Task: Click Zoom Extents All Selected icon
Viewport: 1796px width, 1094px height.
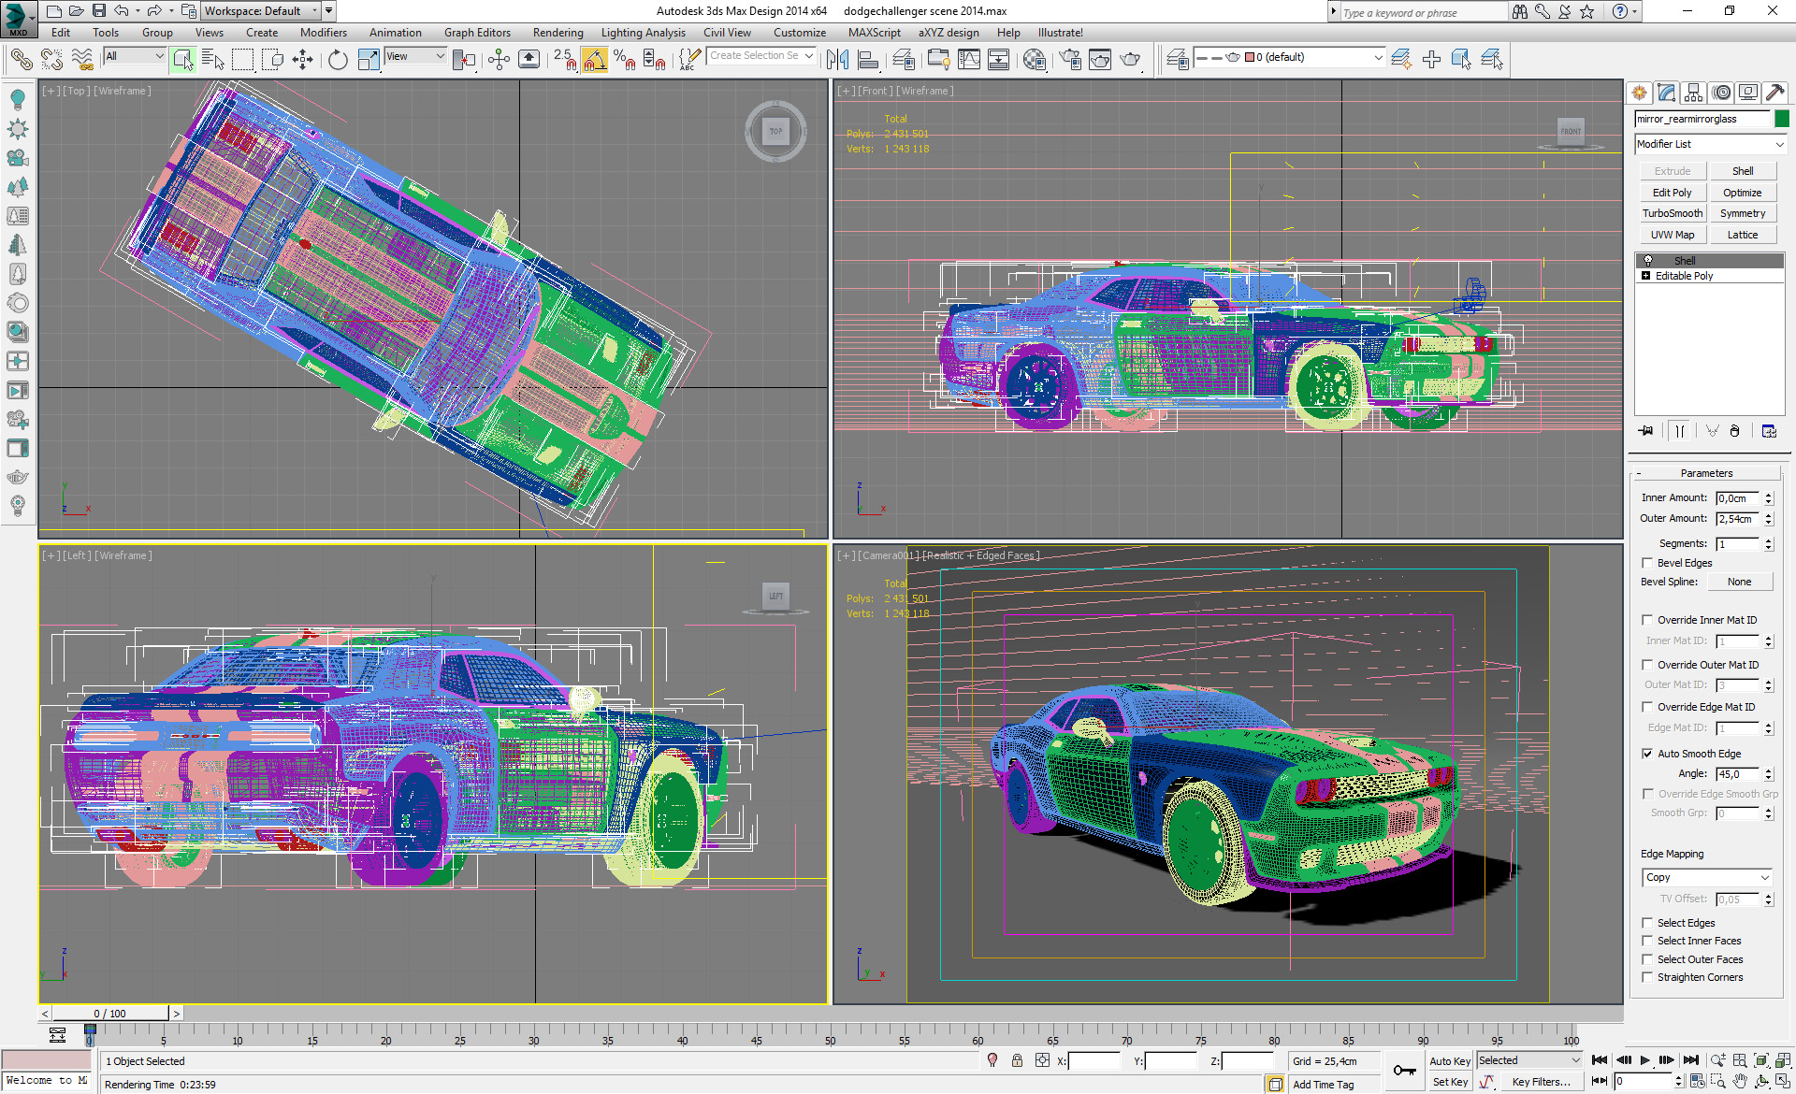Action: click(1785, 1060)
